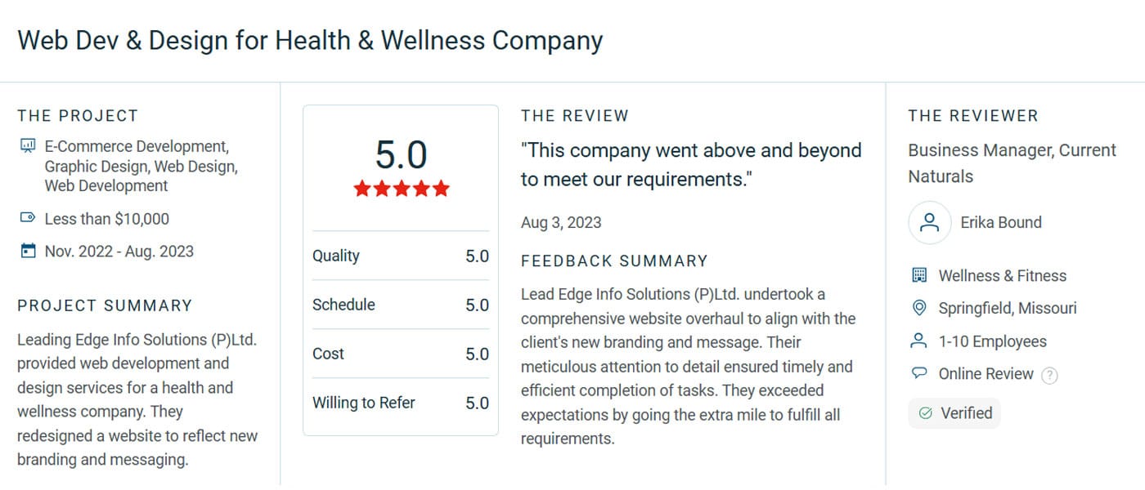The height and width of the screenshot is (490, 1145).
Task: Select the THE REVIEW section header
Action: [575, 115]
